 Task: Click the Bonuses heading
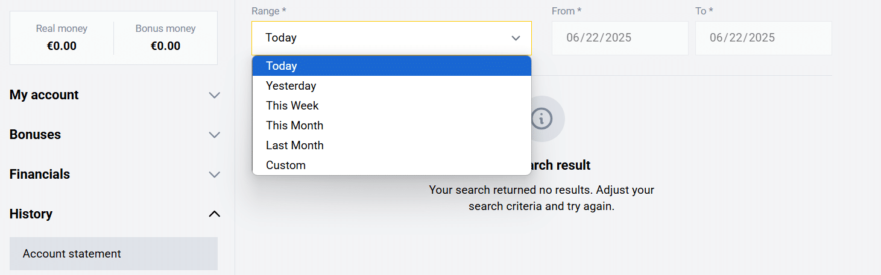point(35,135)
